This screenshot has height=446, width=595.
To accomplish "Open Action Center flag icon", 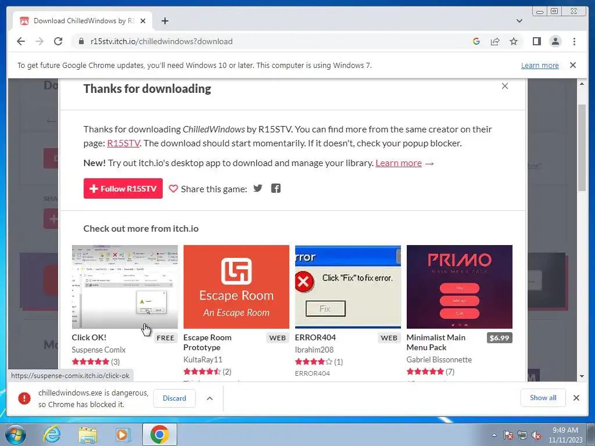I will [x=508, y=436].
